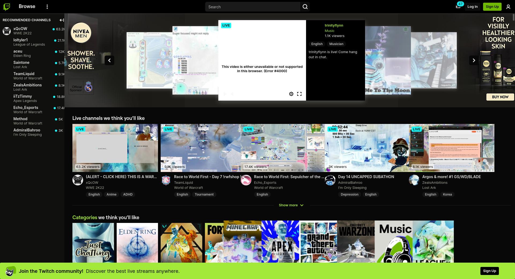The height and width of the screenshot is (279, 515).
Task: Open Music category cover
Action: pyautogui.click(x=394, y=242)
